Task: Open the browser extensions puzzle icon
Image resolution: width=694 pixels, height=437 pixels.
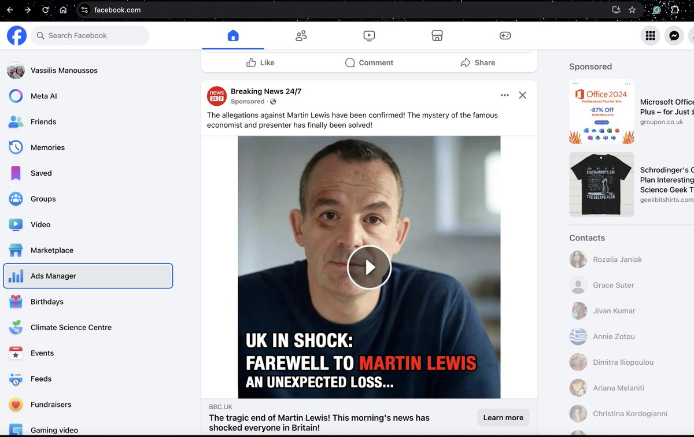Action: 674,10
